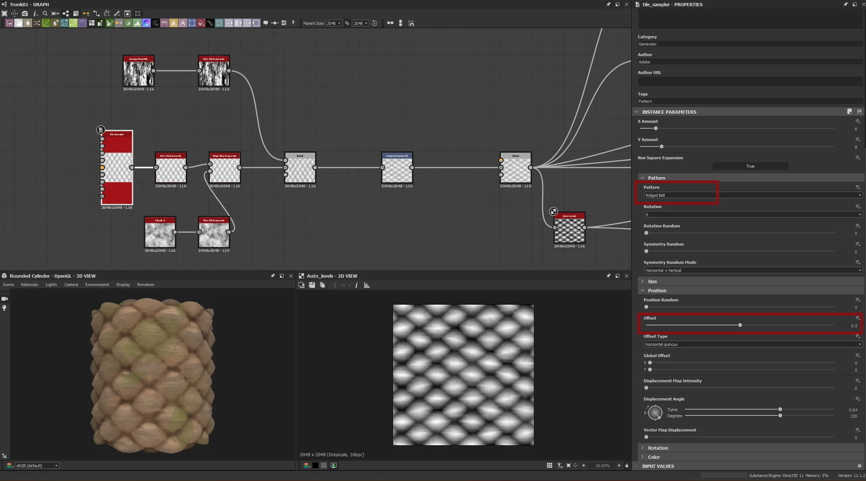
Task: Add a Text node with letter A icon
Action: coord(183,23)
